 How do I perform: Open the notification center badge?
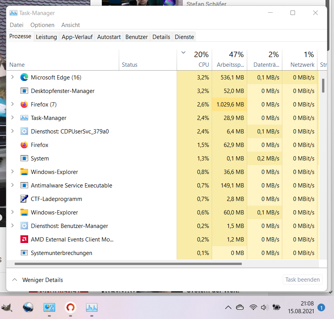point(321,307)
